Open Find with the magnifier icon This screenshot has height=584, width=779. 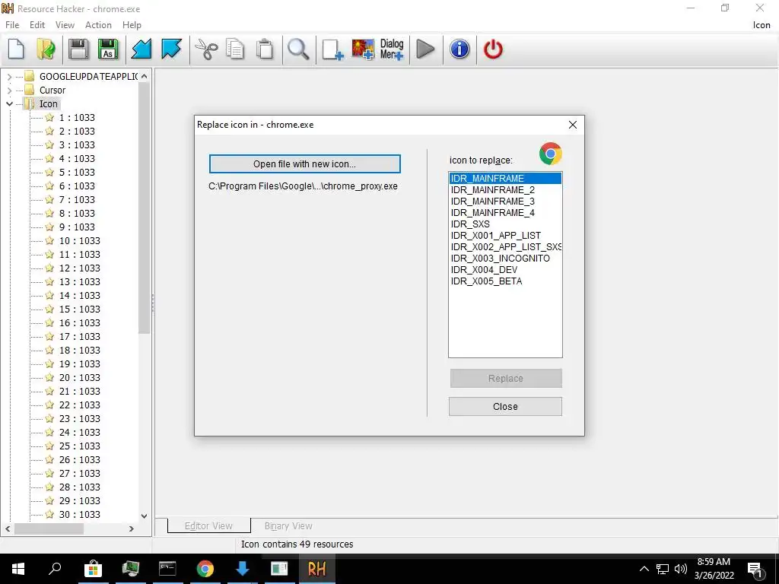click(x=298, y=49)
